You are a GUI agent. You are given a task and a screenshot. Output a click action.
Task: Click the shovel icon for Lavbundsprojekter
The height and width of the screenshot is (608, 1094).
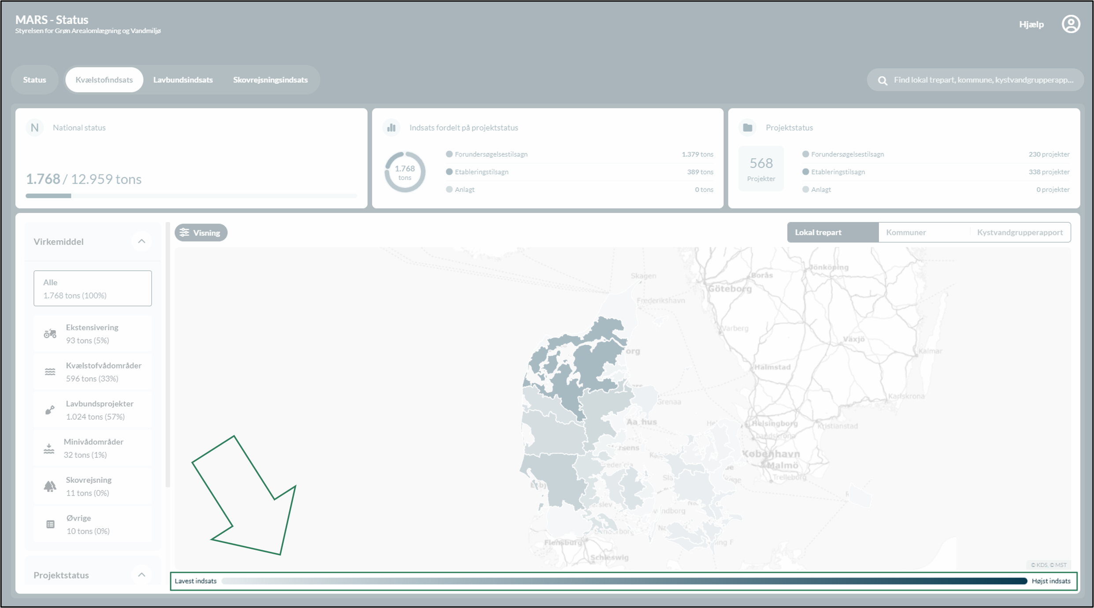pyautogui.click(x=50, y=410)
